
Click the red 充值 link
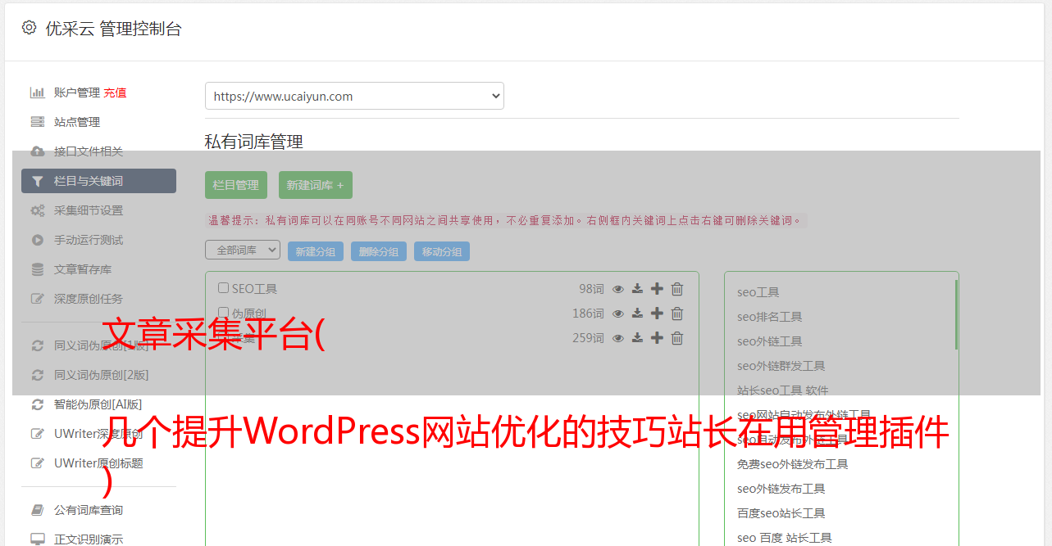115,93
